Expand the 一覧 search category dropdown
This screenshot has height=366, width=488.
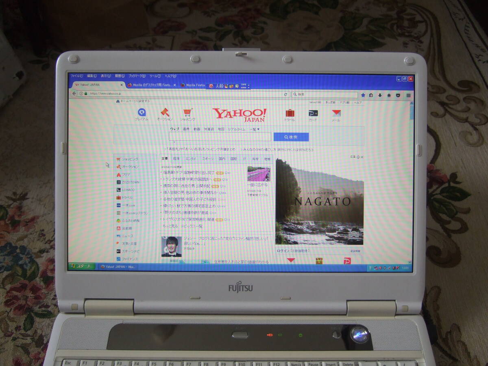coord(255,129)
